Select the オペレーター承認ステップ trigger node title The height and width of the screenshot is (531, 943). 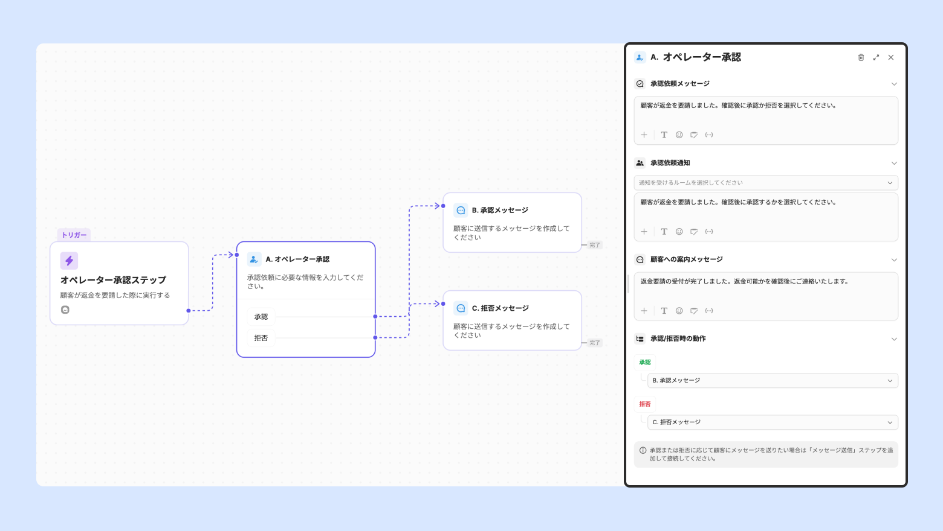pos(113,280)
